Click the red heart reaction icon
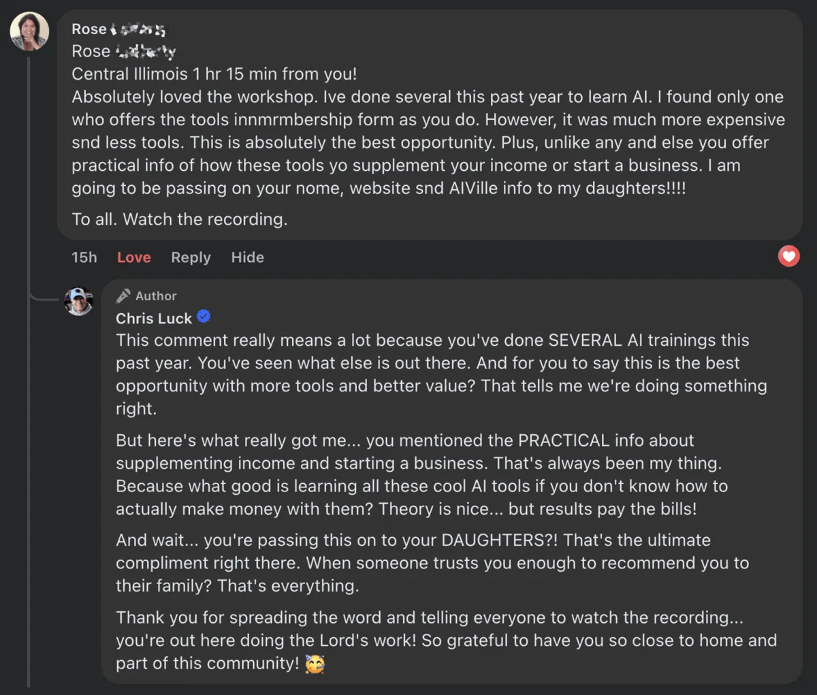Screen dimensions: 817x695 (788, 257)
